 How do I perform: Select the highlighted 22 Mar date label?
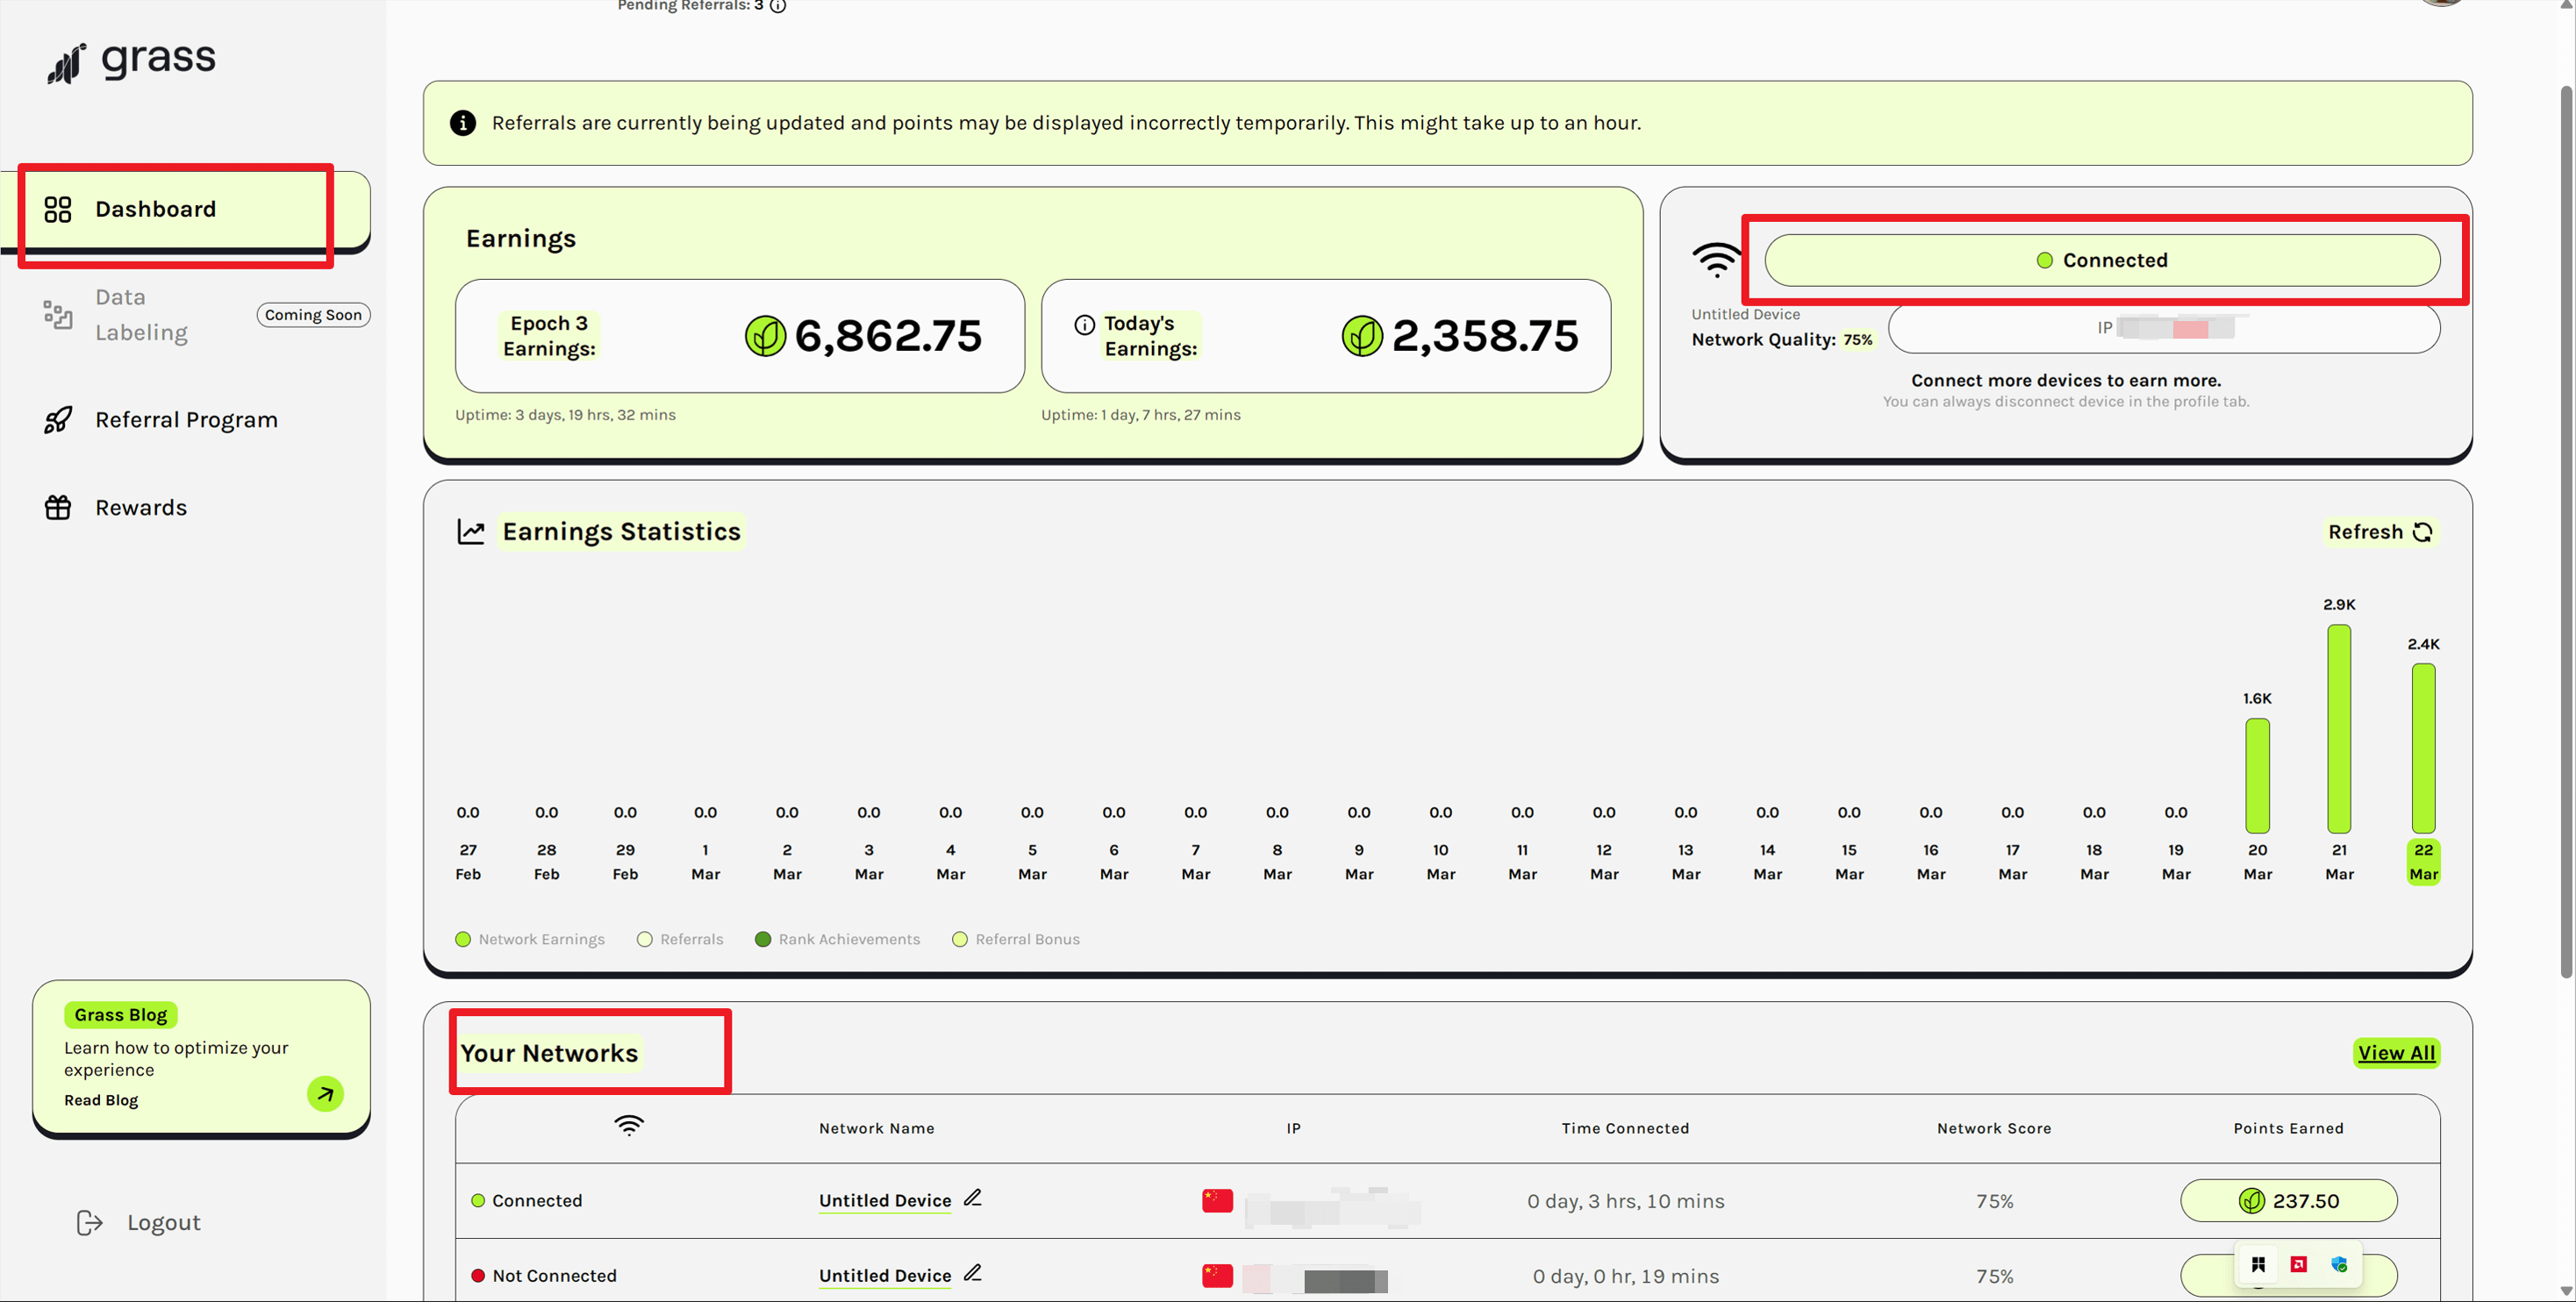tap(2423, 861)
